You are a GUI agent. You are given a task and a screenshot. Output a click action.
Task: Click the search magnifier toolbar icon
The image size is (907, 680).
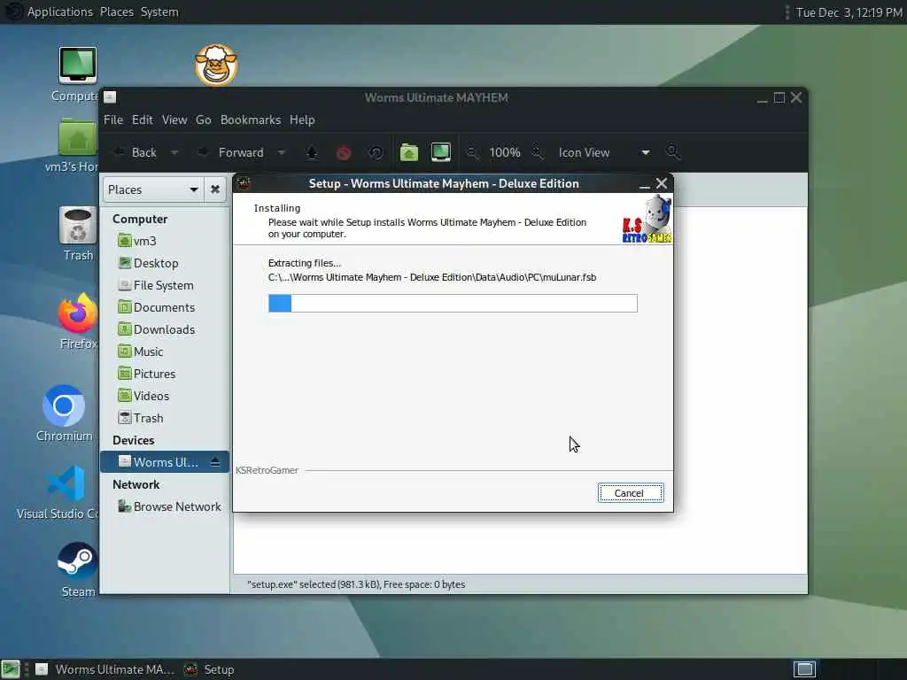(673, 152)
